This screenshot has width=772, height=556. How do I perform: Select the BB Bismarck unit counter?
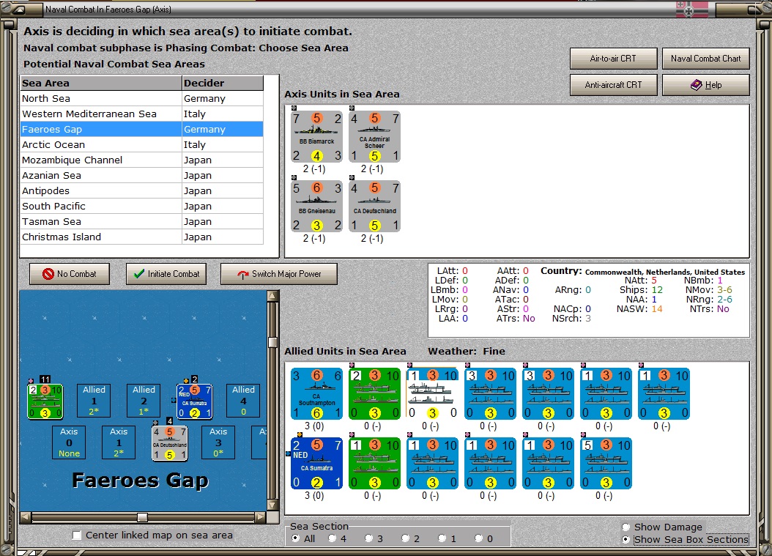pyautogui.click(x=316, y=137)
